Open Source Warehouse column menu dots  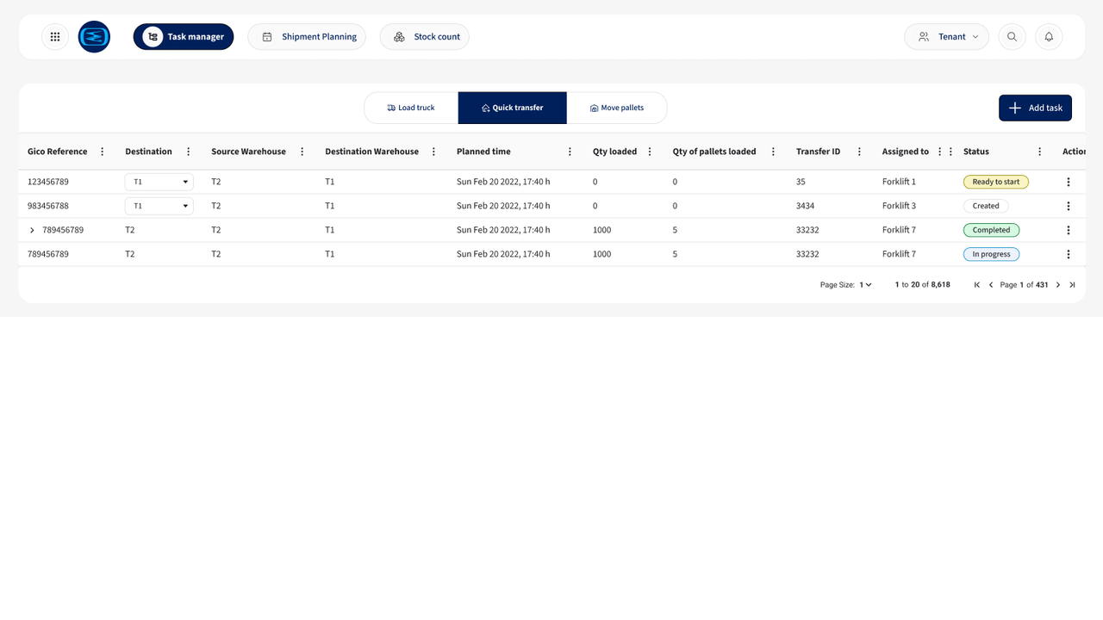(x=302, y=152)
